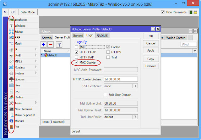Expand the Routing submenu arrow
This screenshot has width=201, height=140.
click(x=36, y=67)
